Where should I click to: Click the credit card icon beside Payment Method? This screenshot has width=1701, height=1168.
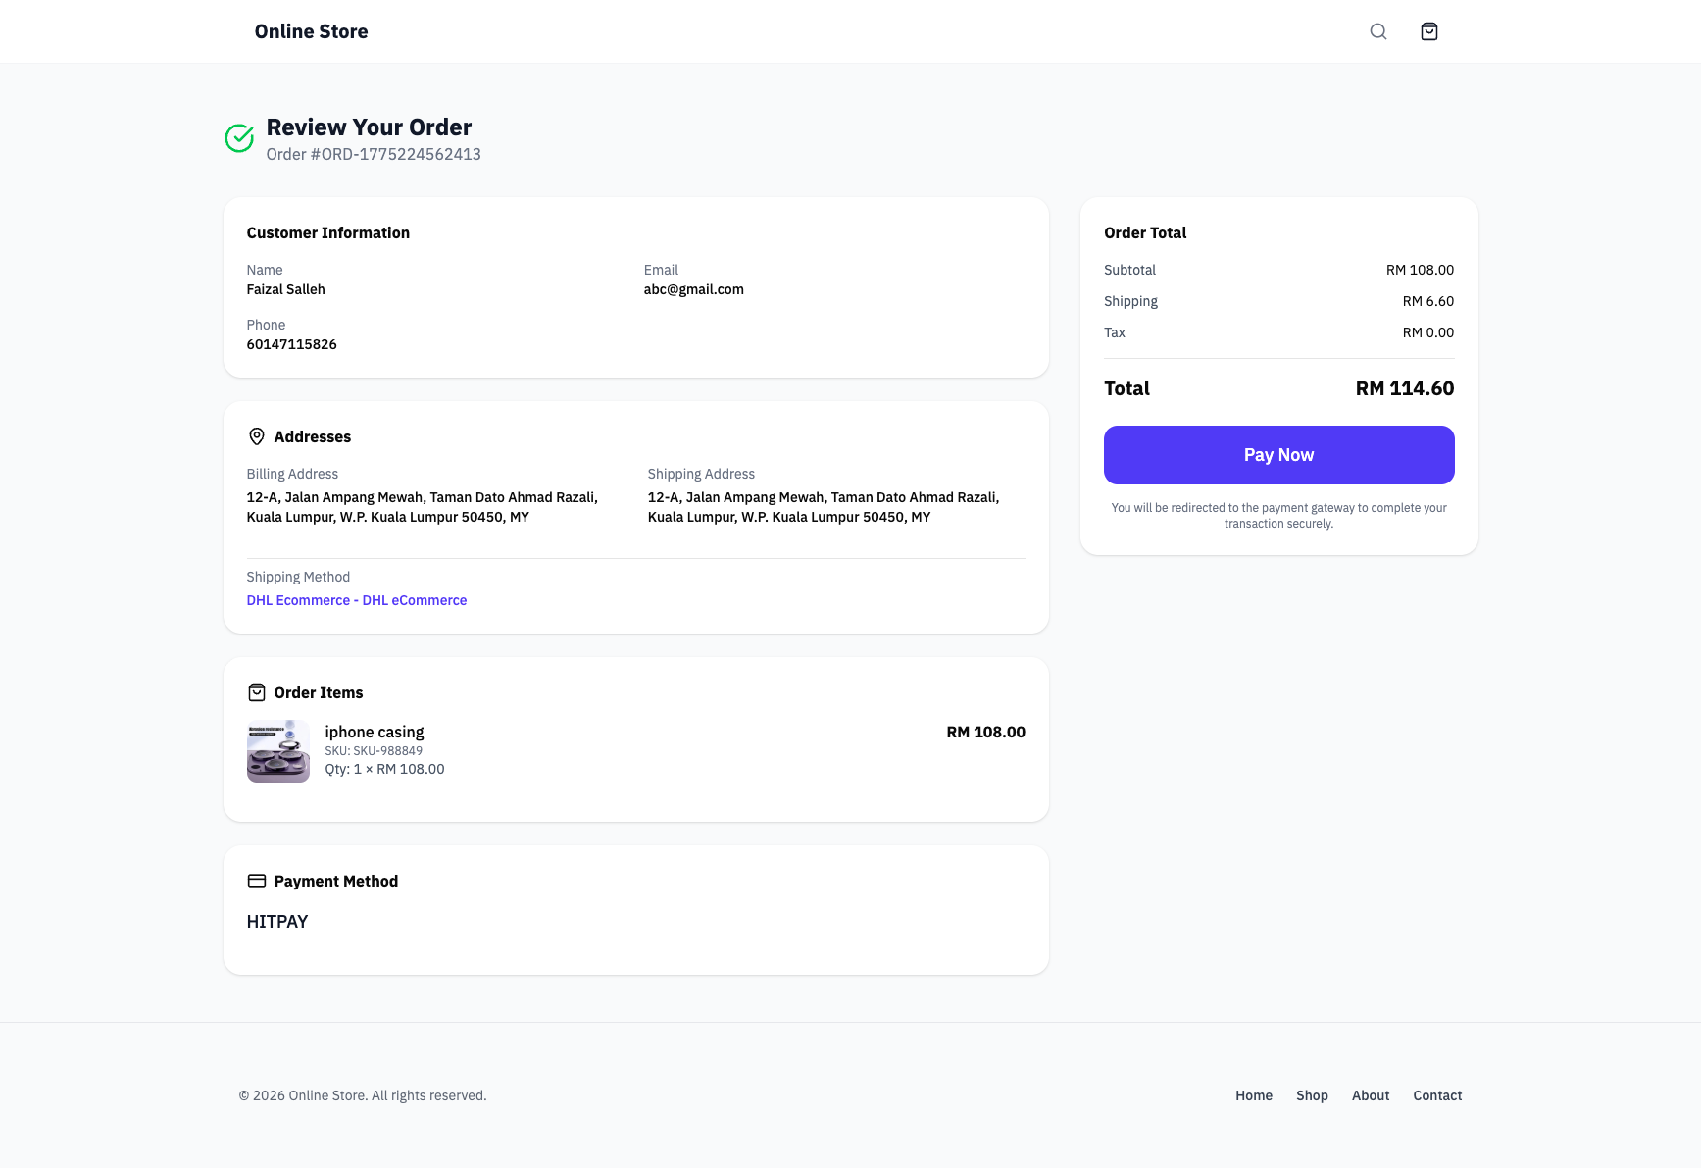point(257,881)
